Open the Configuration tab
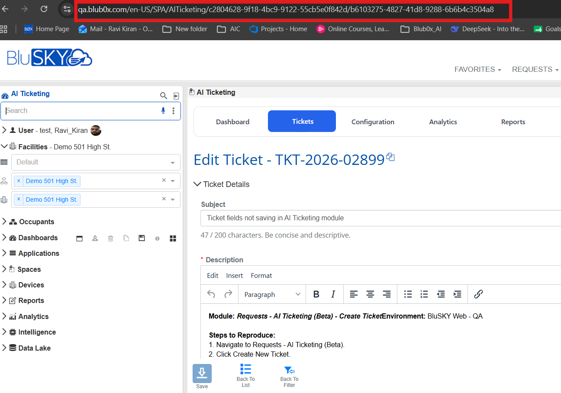Screen dimensions: 561x393 (x=373, y=122)
